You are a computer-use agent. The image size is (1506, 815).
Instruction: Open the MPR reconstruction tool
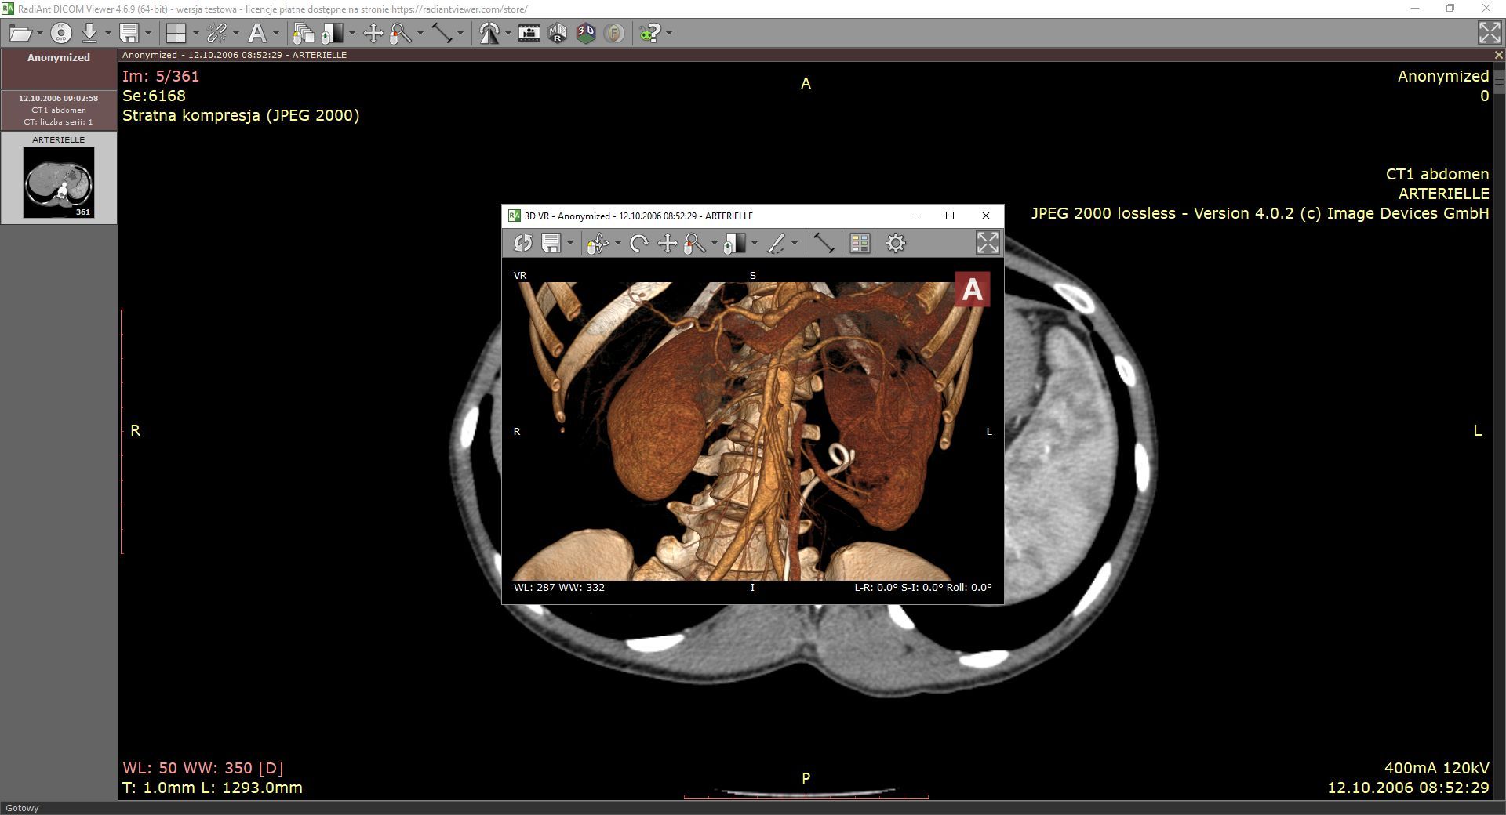coord(558,33)
